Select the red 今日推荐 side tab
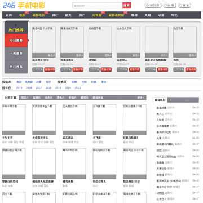 coord(16,41)
